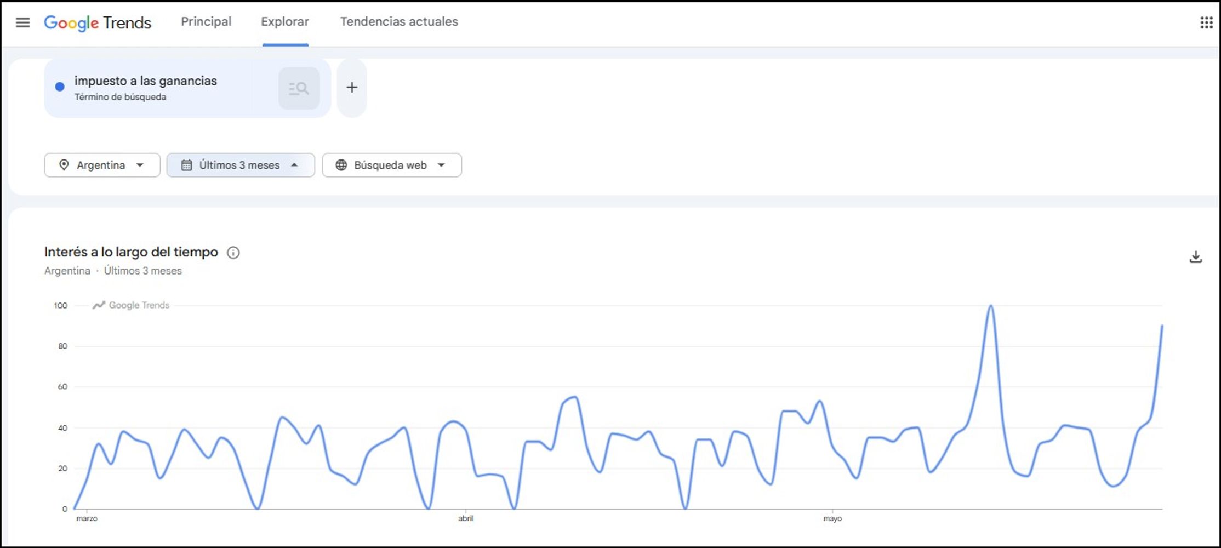This screenshot has height=548, width=1221.
Task: Open the Argentina region dropdown
Action: (x=102, y=165)
